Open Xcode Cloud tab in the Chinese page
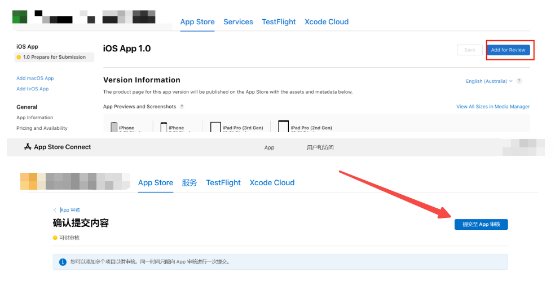This screenshot has height=284, width=555. click(x=272, y=183)
